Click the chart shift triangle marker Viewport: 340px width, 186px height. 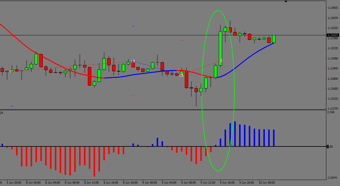[x=286, y=2]
